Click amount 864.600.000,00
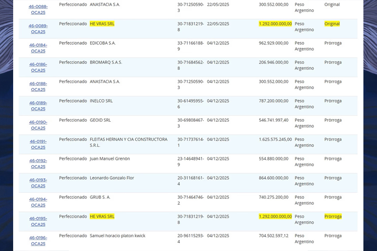Viewport: 377px width, 251px height. pos(274,178)
